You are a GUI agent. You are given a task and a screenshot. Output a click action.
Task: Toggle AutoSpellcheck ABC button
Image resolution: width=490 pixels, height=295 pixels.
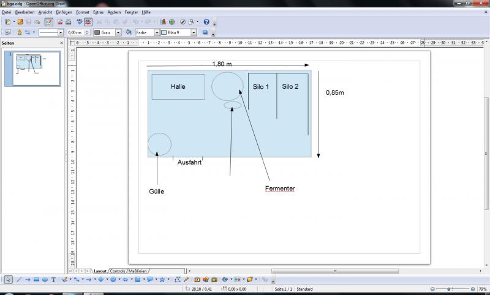(88, 21)
